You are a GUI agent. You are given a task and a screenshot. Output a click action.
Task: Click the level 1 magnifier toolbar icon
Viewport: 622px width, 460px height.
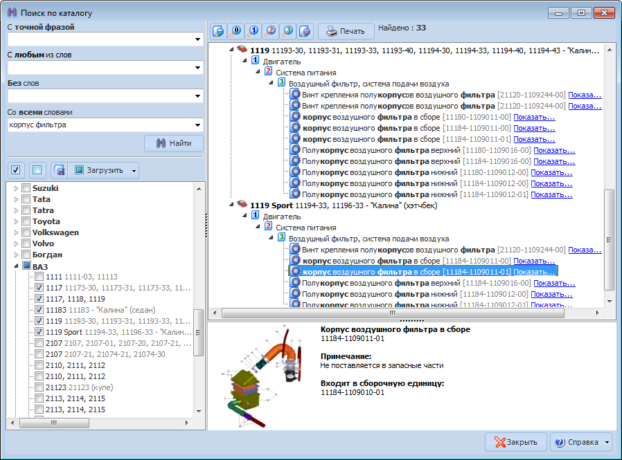tap(253, 31)
